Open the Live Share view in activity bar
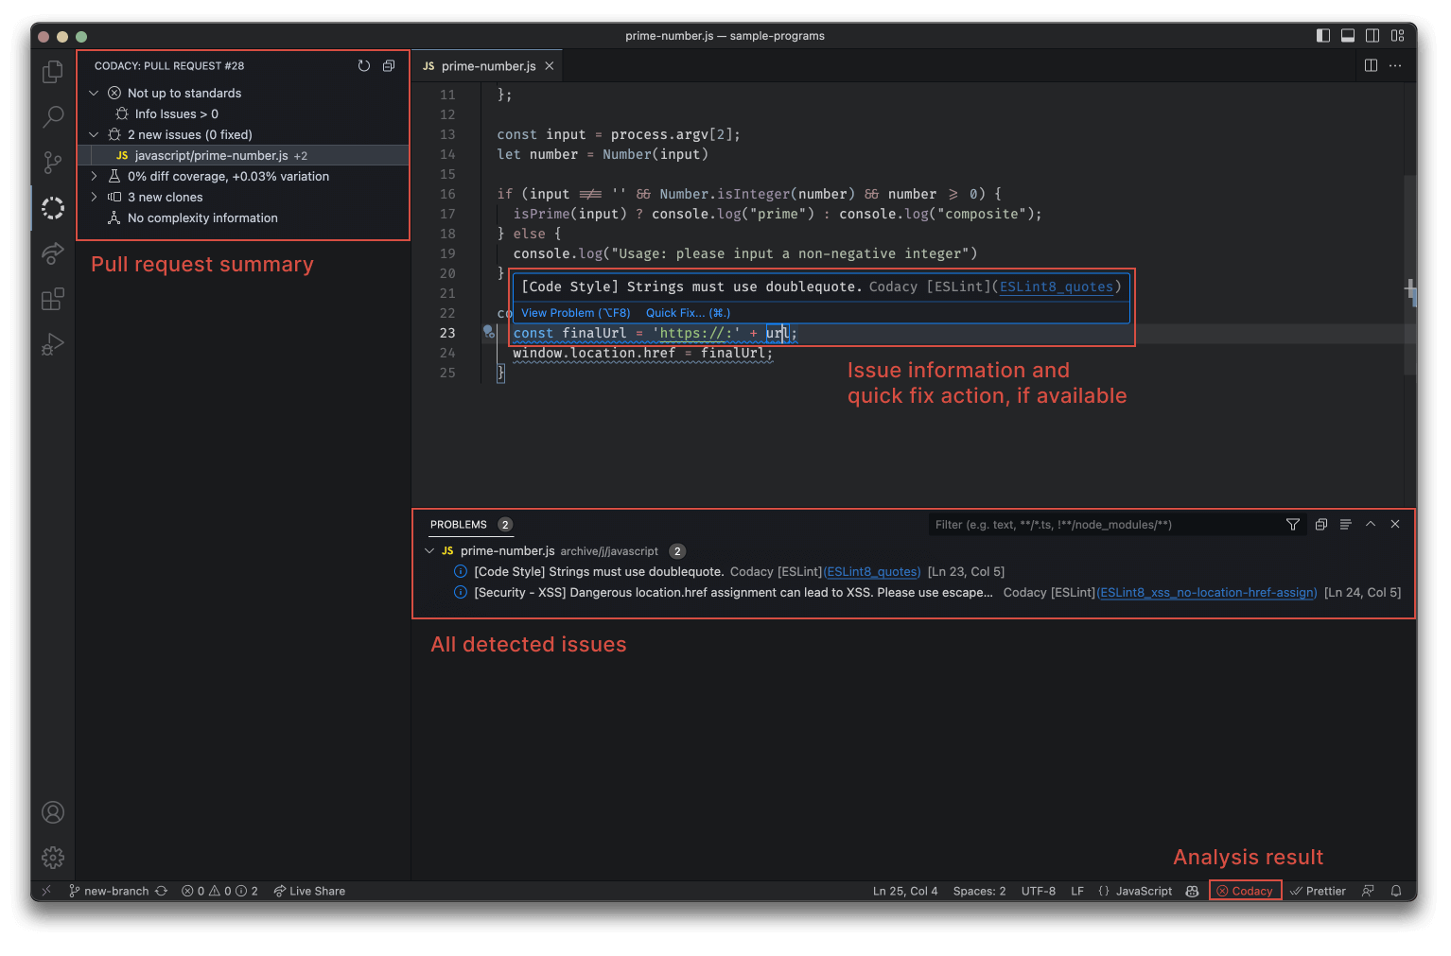Viewport: 1451px width, 956px height. pyautogui.click(x=53, y=253)
